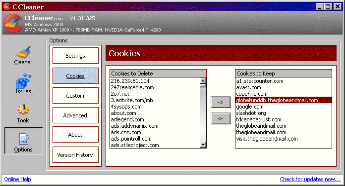Image resolution: width=345 pixels, height=186 pixels.
Task: Open the Tools section gear icon
Action: click(23, 110)
